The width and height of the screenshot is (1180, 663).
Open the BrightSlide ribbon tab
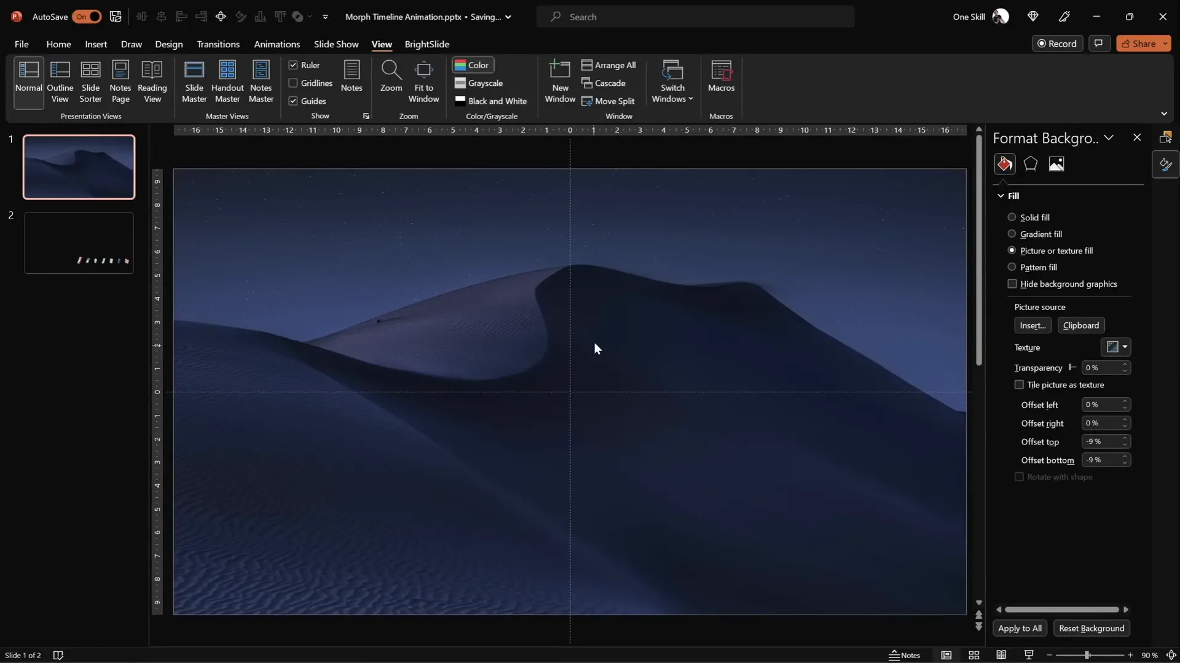[x=427, y=44]
